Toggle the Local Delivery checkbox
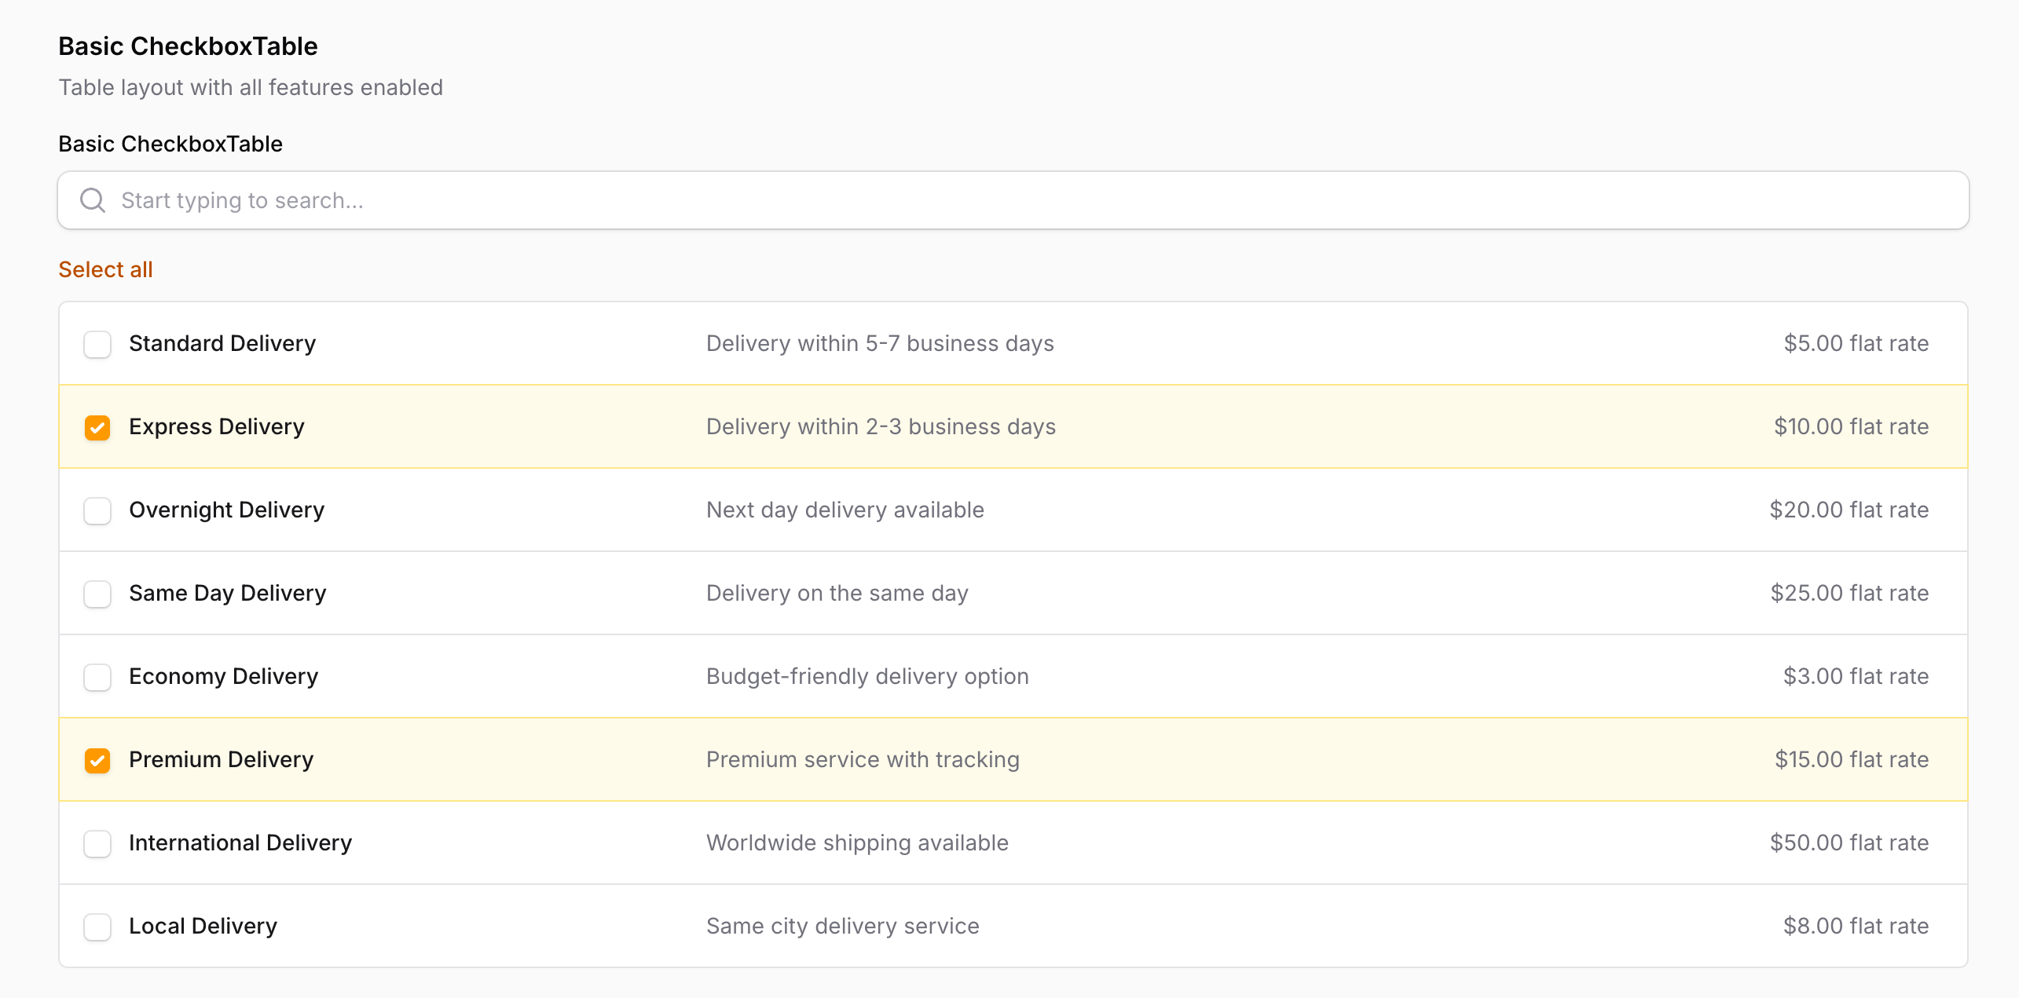2019x998 pixels. (97, 927)
